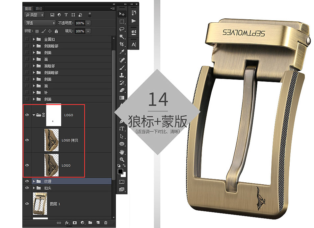Select the Move tool

122,14
